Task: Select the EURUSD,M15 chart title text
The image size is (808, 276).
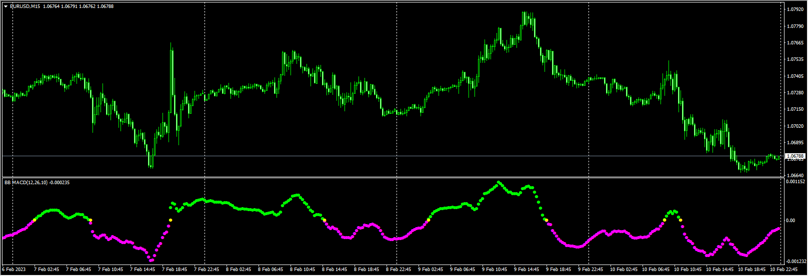Action: 25,6
